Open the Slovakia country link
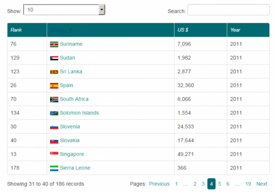Screen dimensions: 275x192 (x=70, y=141)
